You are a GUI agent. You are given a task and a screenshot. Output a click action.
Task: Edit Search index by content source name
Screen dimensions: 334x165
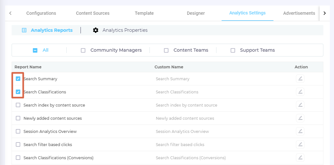[x=300, y=105]
